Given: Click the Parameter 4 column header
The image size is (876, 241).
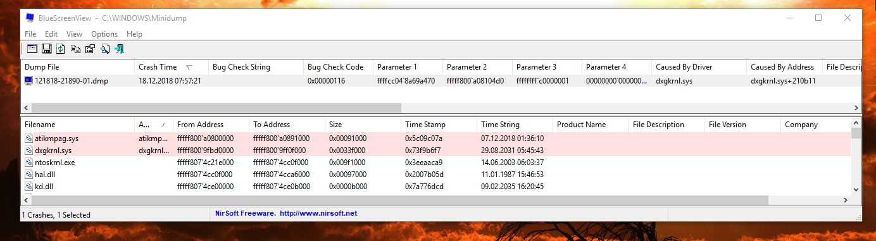Looking at the screenshot, I should click(617, 67).
